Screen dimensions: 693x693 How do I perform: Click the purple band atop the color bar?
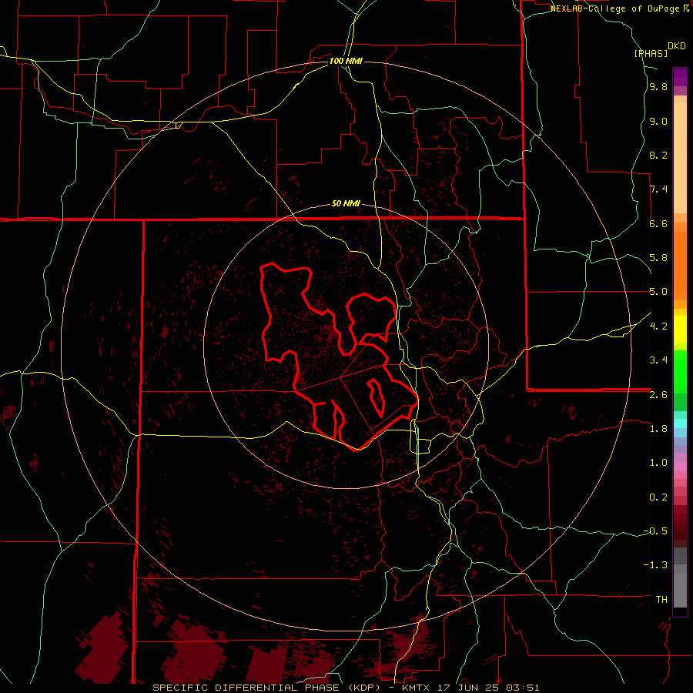[680, 77]
